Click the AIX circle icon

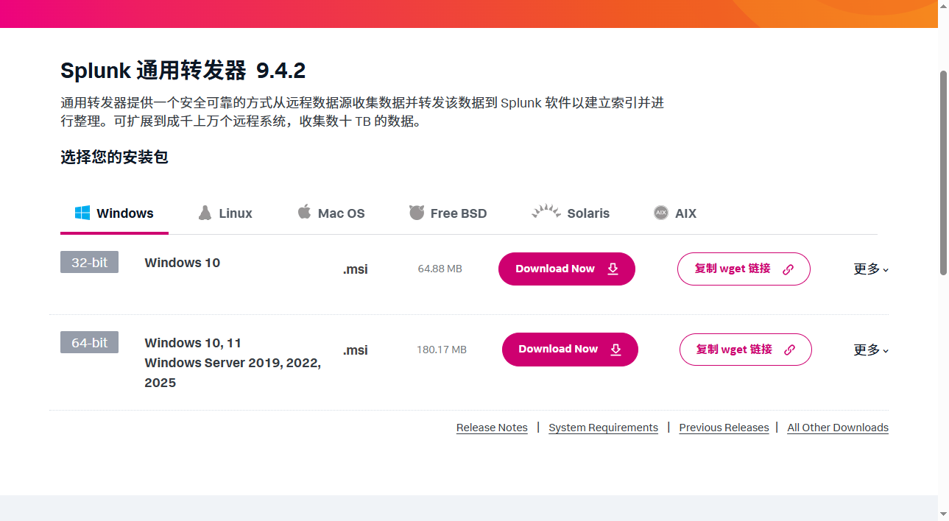(660, 212)
